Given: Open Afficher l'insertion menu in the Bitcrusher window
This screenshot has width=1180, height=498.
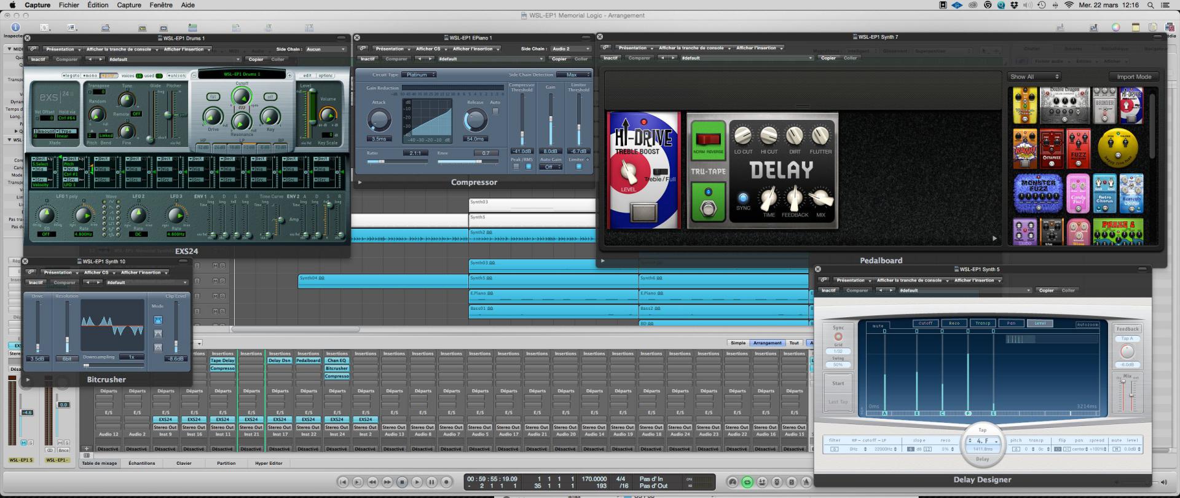Looking at the screenshot, I should coord(143,272).
